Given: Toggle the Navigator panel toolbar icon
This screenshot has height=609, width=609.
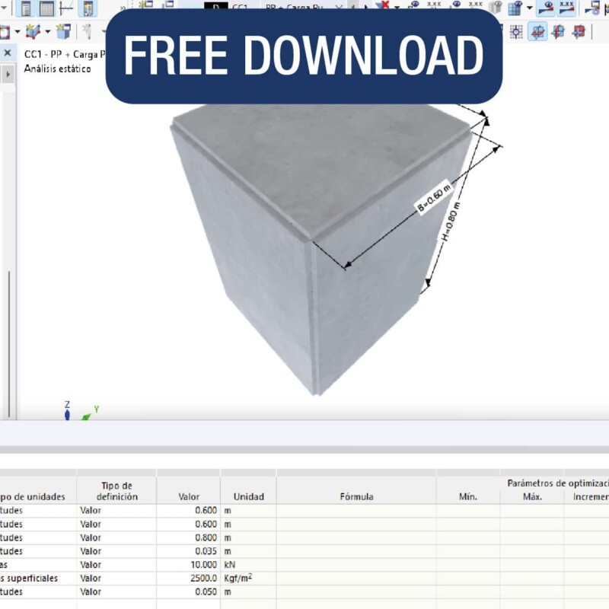Looking at the screenshot, I should [26, 8].
